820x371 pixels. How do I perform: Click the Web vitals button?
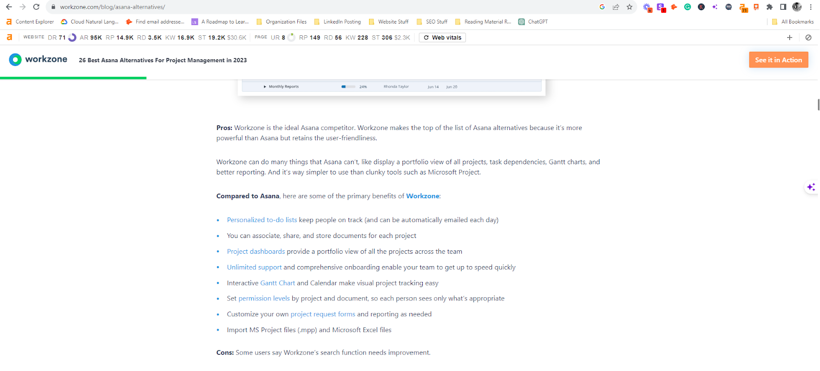442,37
